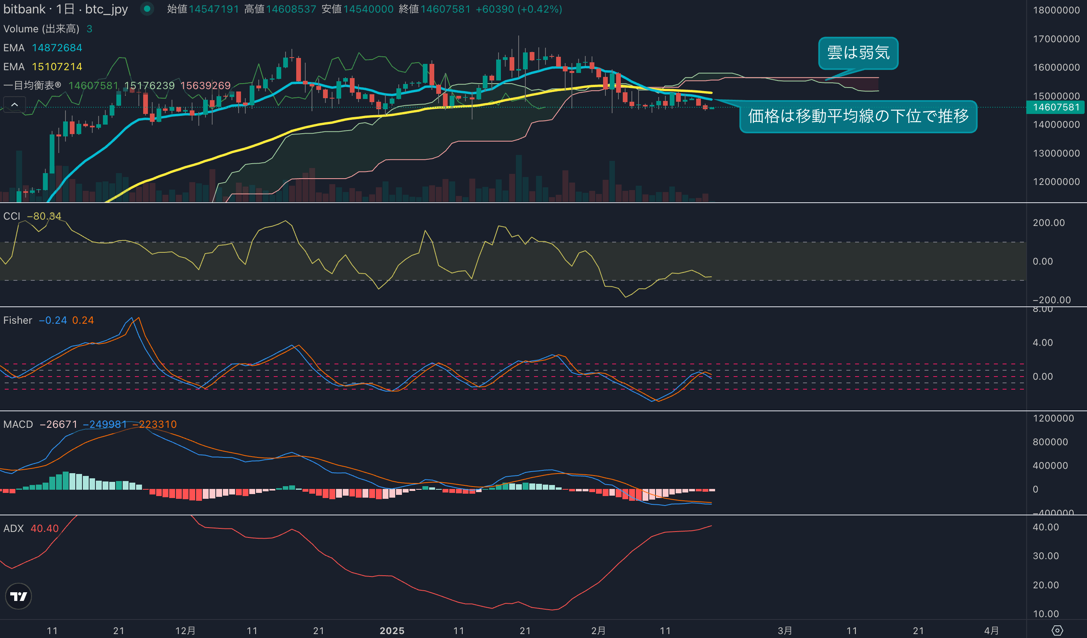
Task: Click the ADX indicator label
Action: 13,528
